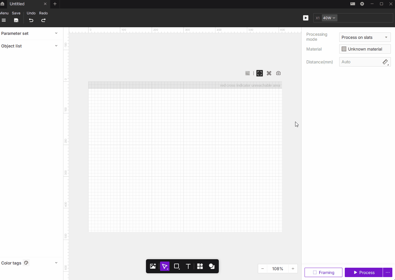Toggle the honeycomb background view

tap(248, 73)
